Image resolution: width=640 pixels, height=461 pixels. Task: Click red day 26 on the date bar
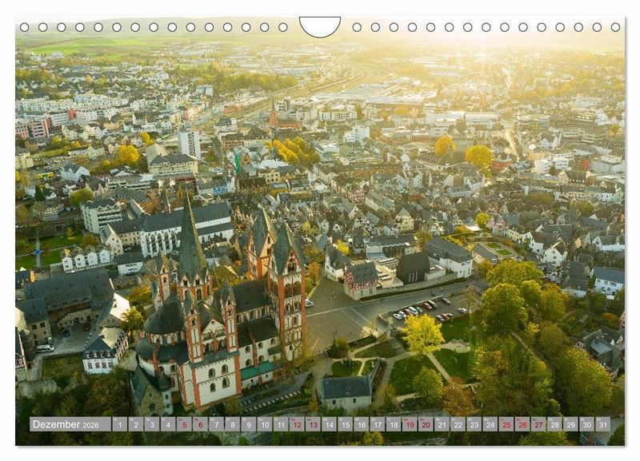pos(522,424)
